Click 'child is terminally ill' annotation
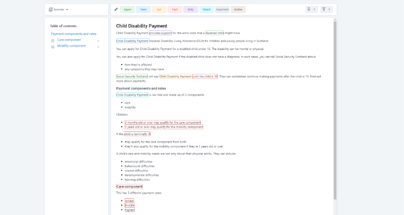 pos(137,134)
